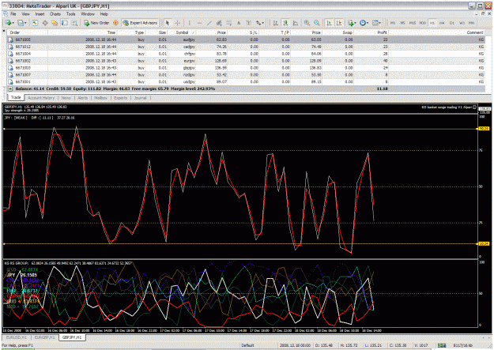Screen dimensions: 494x350
Task: Select the M1 timeframe button
Action: (393, 23)
